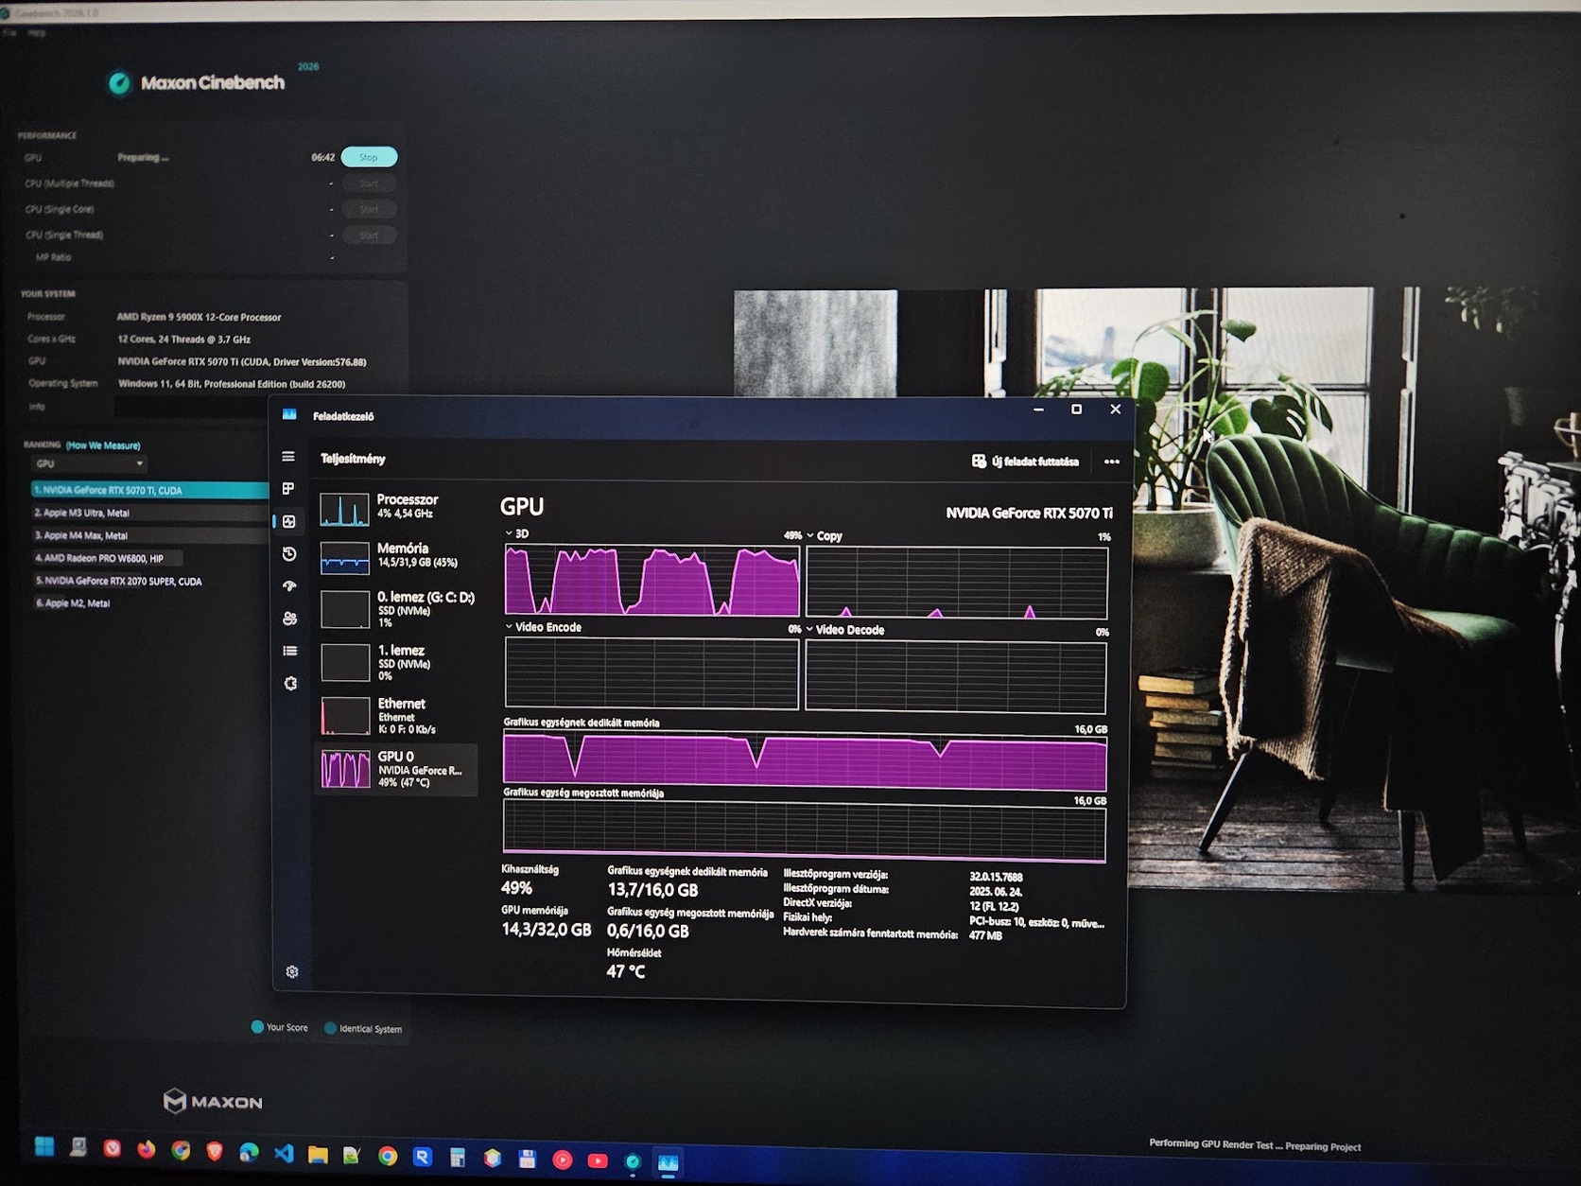The image size is (1581, 1186).
Task: Select Processzor in the performance list
Action: pyautogui.click(x=397, y=508)
